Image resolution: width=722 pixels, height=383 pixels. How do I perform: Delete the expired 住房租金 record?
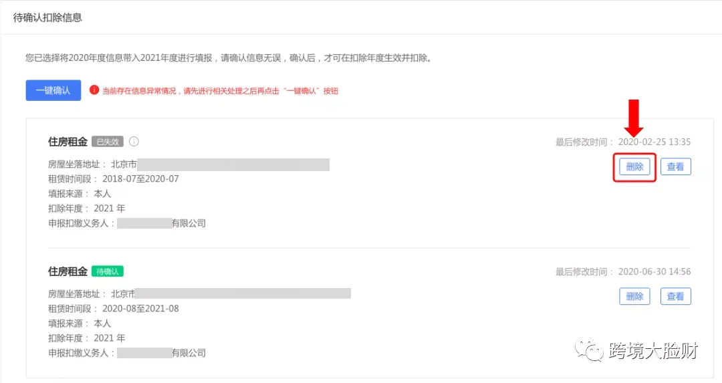tap(634, 166)
